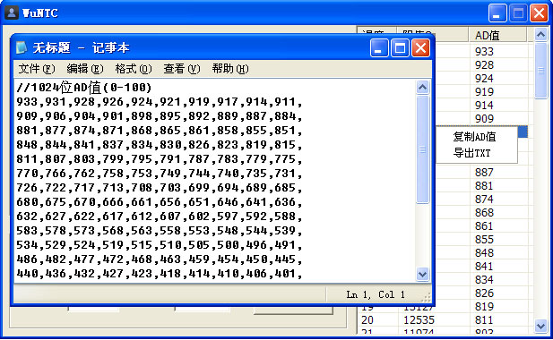Click the comment line //1024位AD值(0-100)
Image resolution: width=553 pixels, height=340 pixels.
click(84, 88)
